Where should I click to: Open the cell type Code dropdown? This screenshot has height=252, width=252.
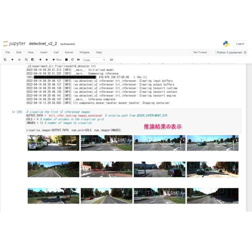point(94,60)
